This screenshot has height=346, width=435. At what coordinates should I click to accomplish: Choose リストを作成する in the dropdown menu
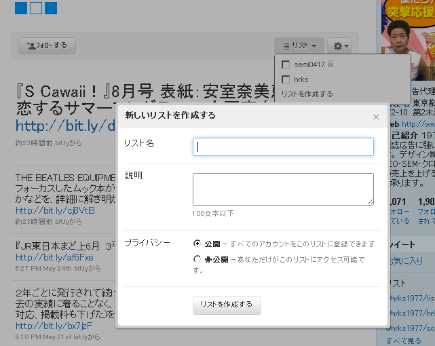pyautogui.click(x=307, y=94)
